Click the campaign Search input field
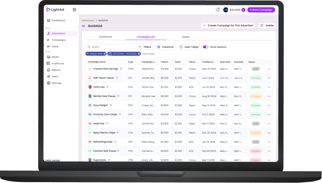The image size is (322, 183). coord(110,47)
